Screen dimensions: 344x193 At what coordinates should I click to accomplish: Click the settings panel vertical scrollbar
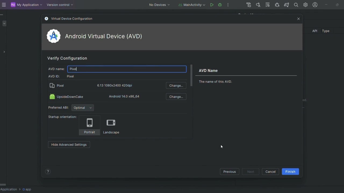click(x=191, y=75)
